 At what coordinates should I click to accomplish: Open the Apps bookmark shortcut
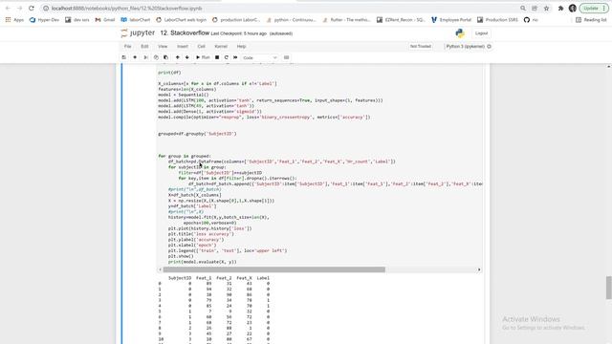point(14,19)
